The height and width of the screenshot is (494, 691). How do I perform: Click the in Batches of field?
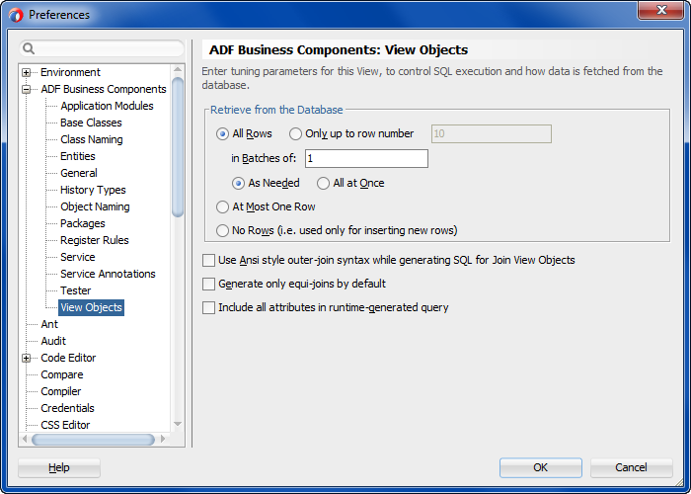click(x=366, y=158)
